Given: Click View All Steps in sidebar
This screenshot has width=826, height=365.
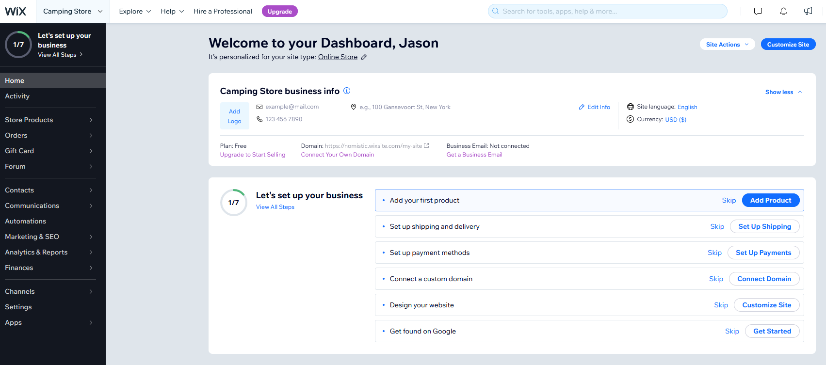Looking at the screenshot, I should pos(60,55).
